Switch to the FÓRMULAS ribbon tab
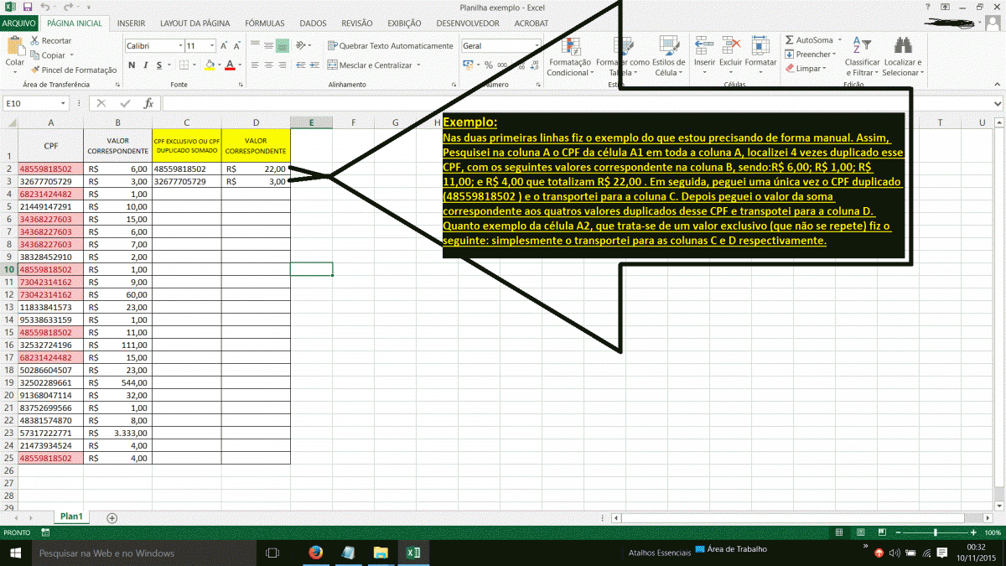This screenshot has width=1006, height=566. coord(264,23)
